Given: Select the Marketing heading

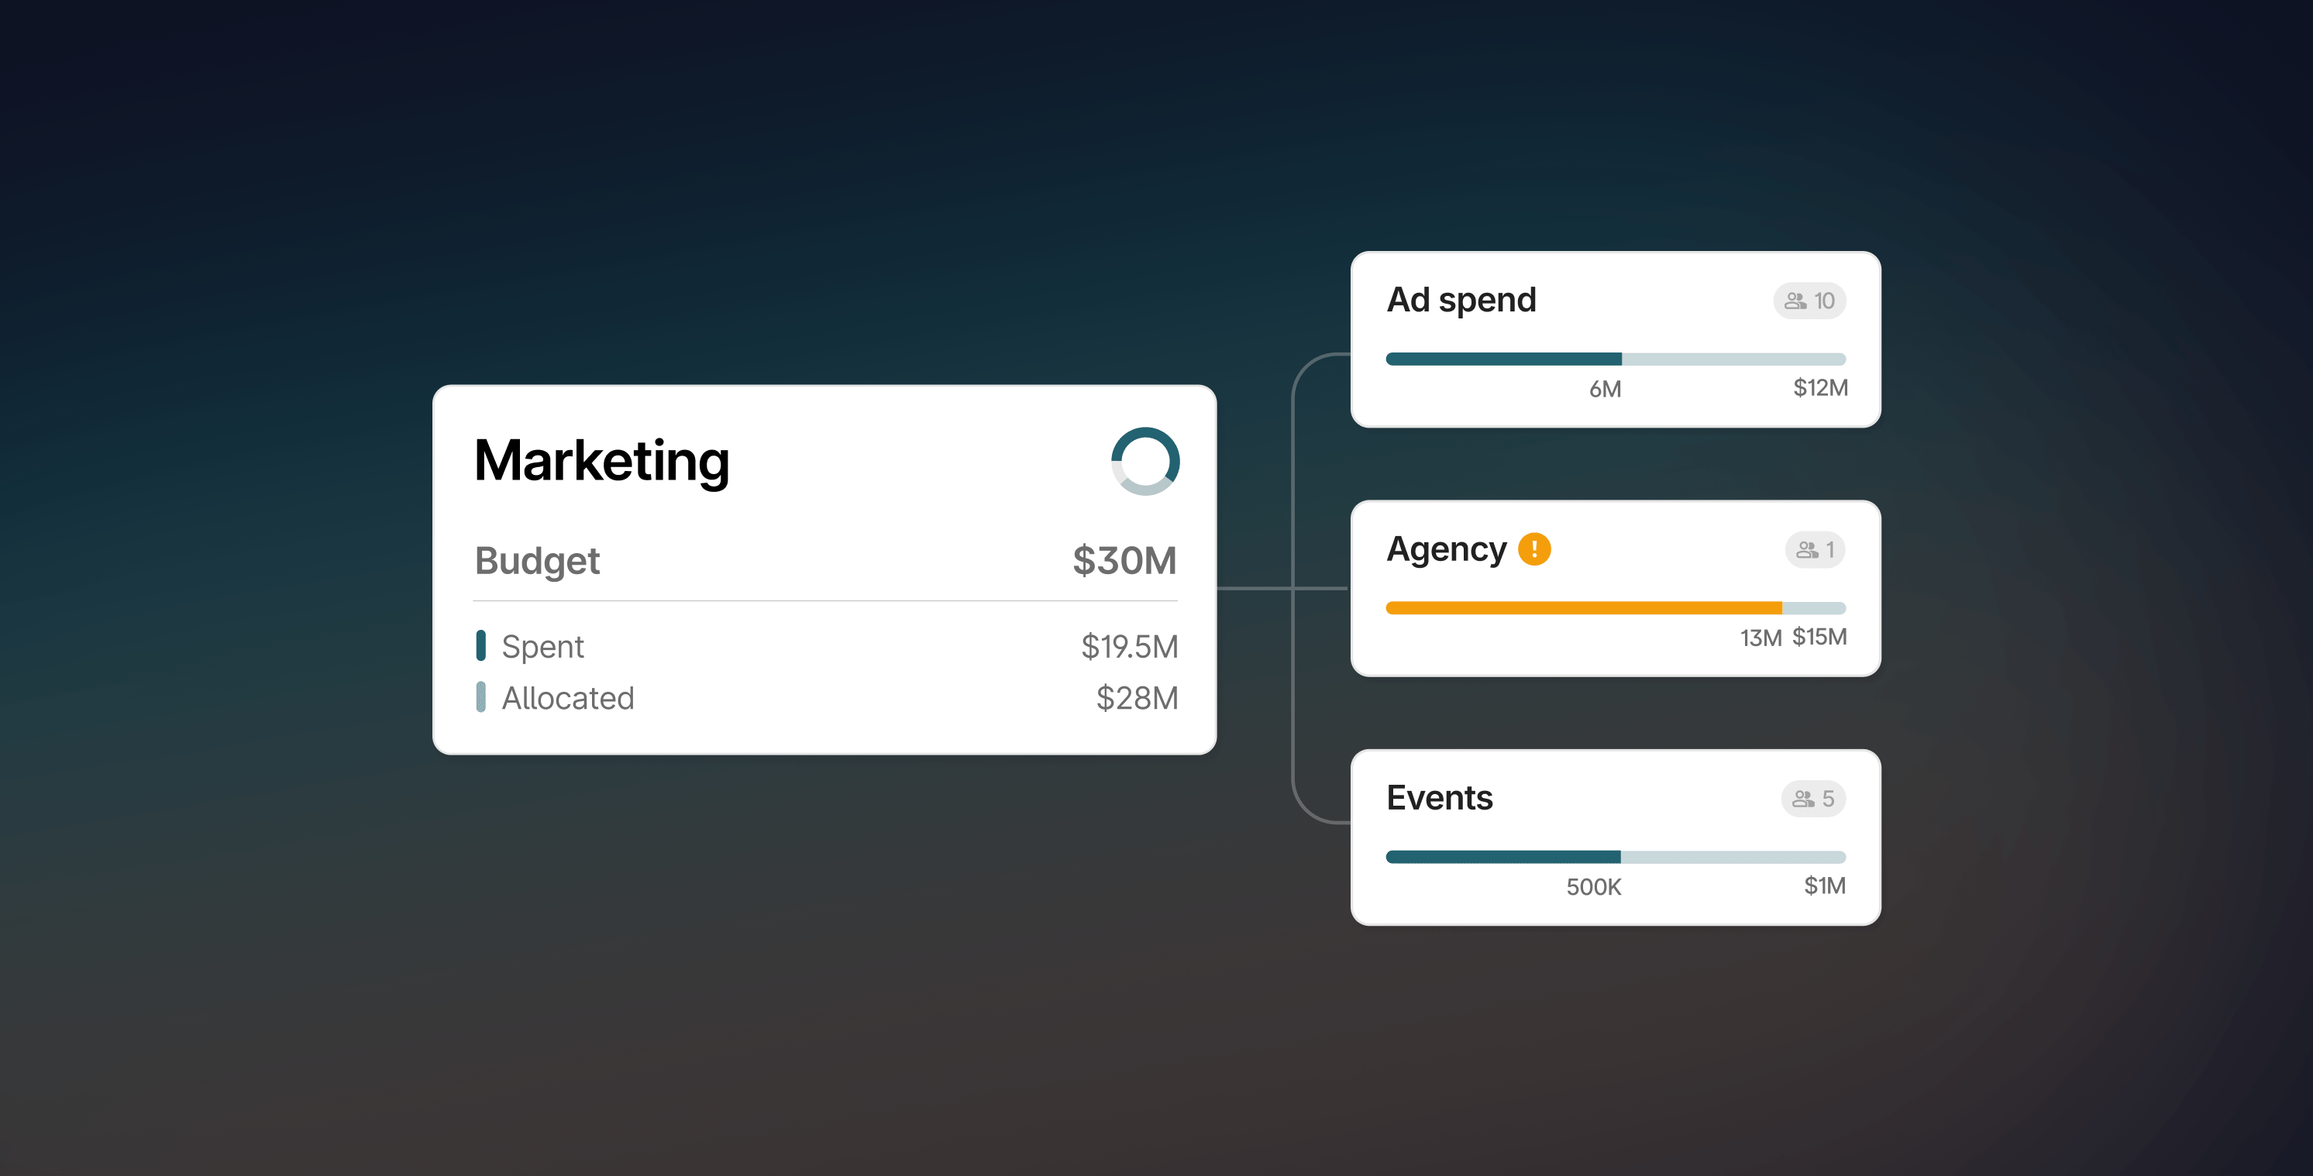Looking at the screenshot, I should pos(601,462).
